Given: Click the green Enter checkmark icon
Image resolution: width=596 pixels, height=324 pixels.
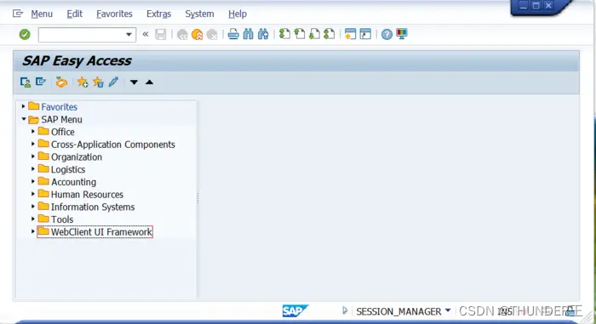Looking at the screenshot, I should point(25,35).
